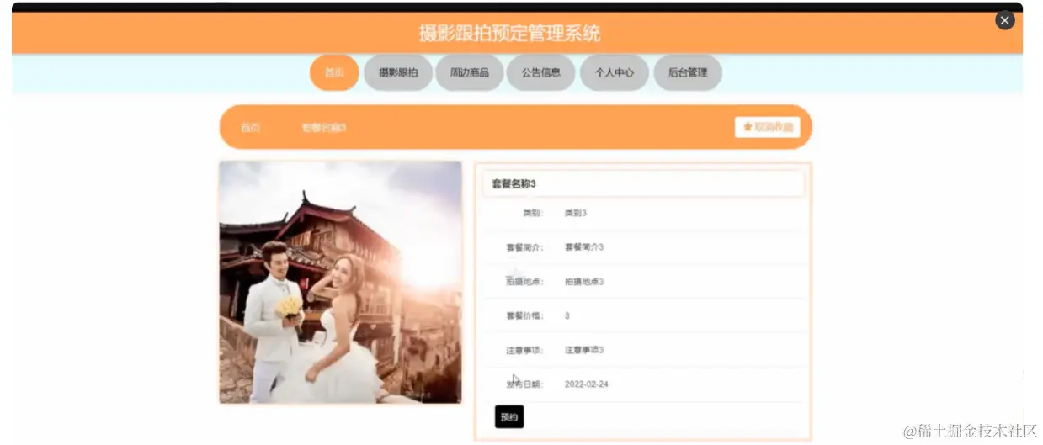Open 个人中心 from the navigation
Viewport: 1043px width, 445px height.
[x=614, y=72]
